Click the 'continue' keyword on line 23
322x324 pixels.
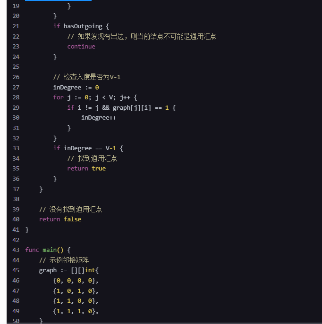pos(81,47)
